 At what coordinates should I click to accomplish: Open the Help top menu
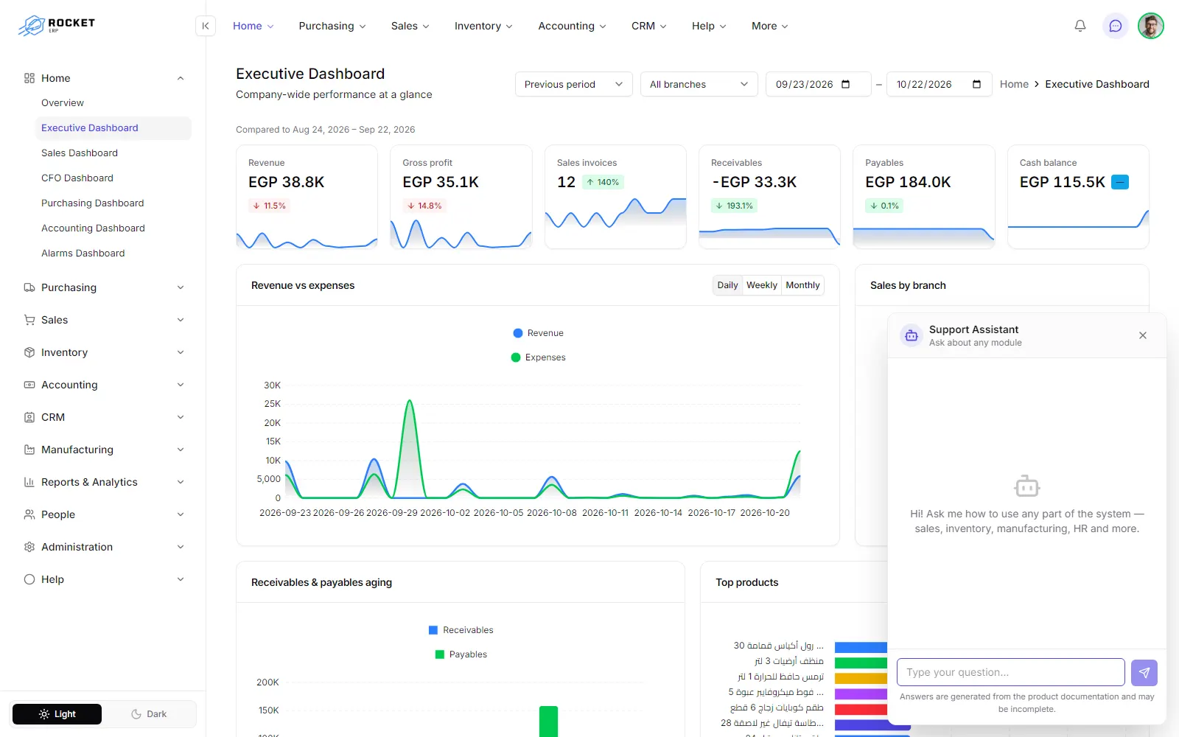(709, 26)
